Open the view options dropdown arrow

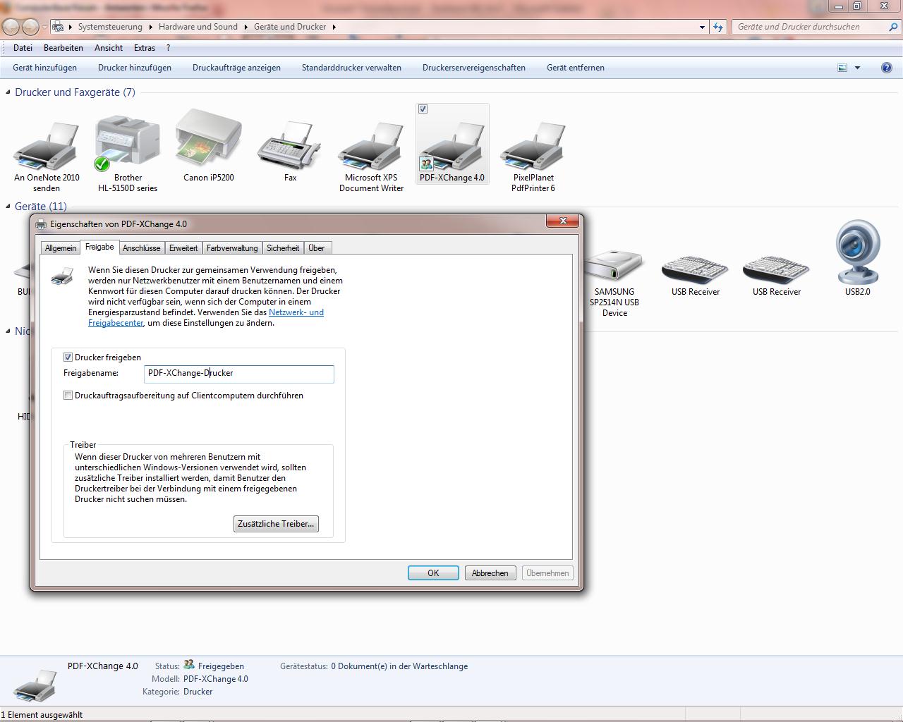[857, 68]
